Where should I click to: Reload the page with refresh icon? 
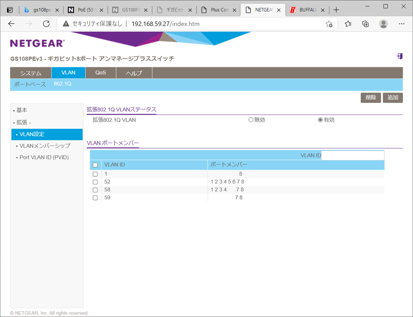46,24
